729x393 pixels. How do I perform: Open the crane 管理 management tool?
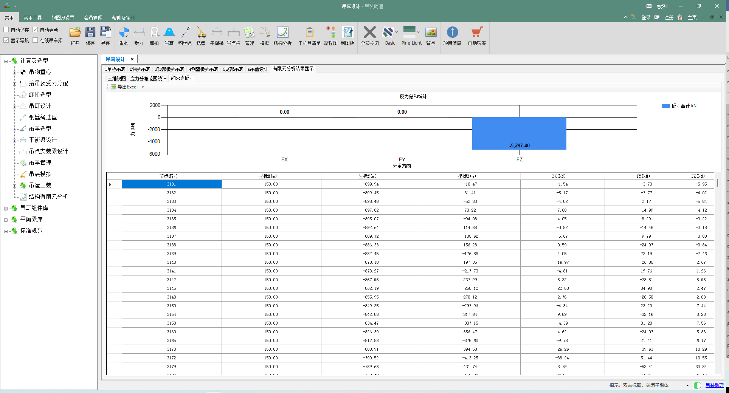pos(249,36)
